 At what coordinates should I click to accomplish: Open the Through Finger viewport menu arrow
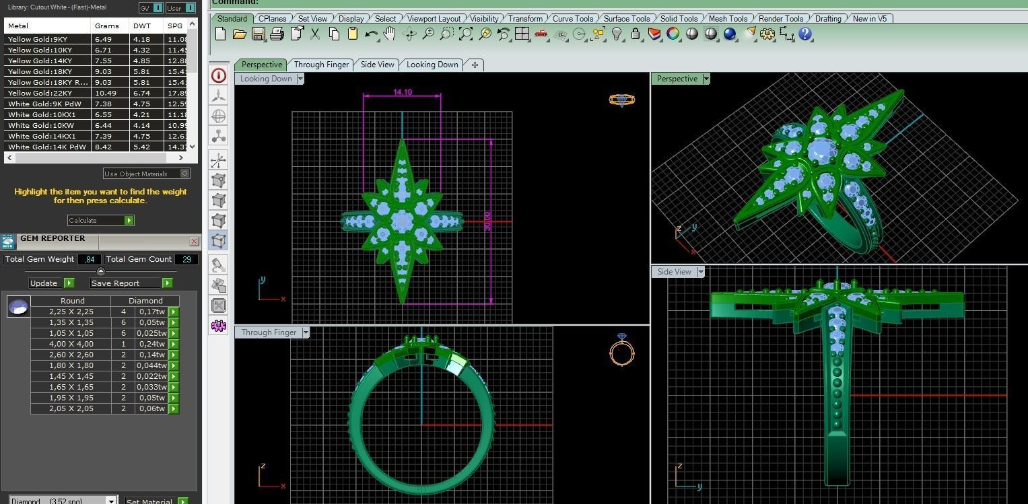306,332
